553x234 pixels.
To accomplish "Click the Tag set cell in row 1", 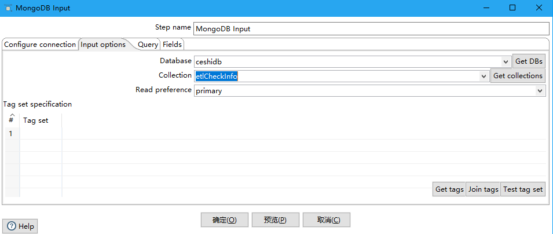I will pos(41,133).
